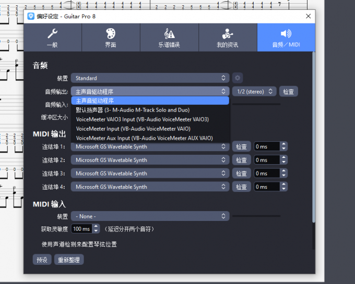
Task: Select the 音频/MIDI tab
Action: 286,38
